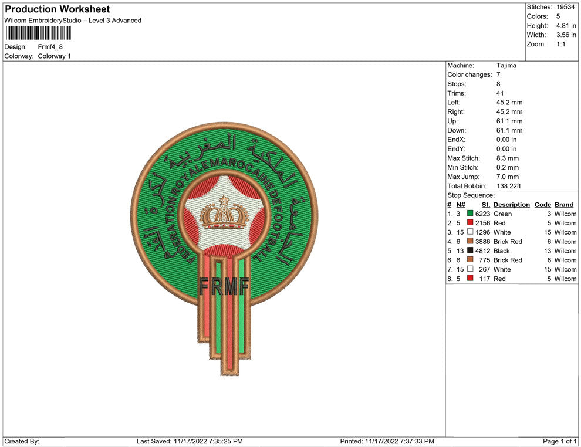Image resolution: width=581 pixels, height=447 pixels.
Task: Click the barcode under the worksheet title
Action: [x=38, y=33]
